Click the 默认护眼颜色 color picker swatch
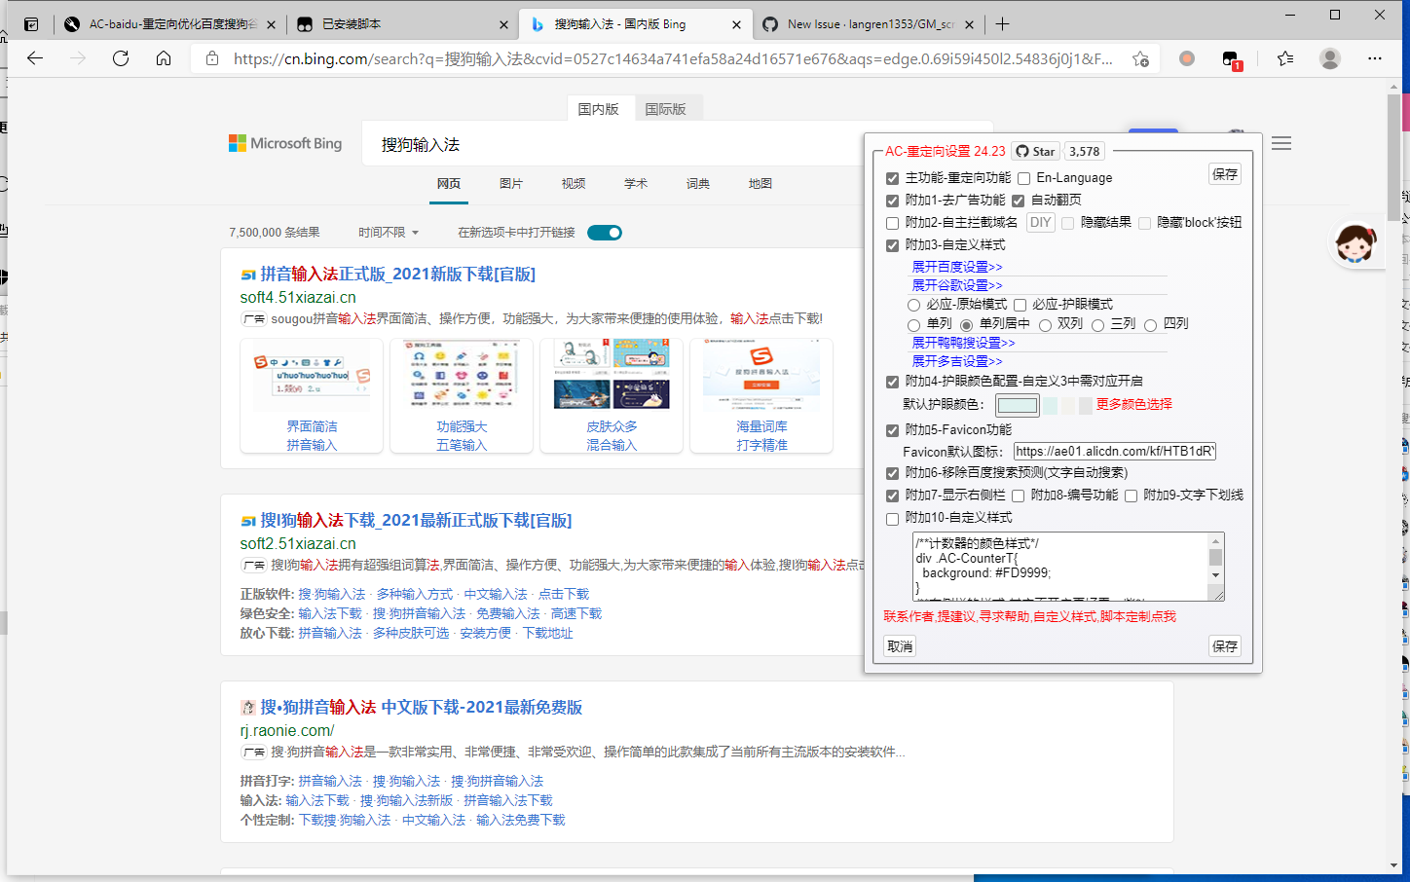1410x882 pixels. coord(1018,405)
